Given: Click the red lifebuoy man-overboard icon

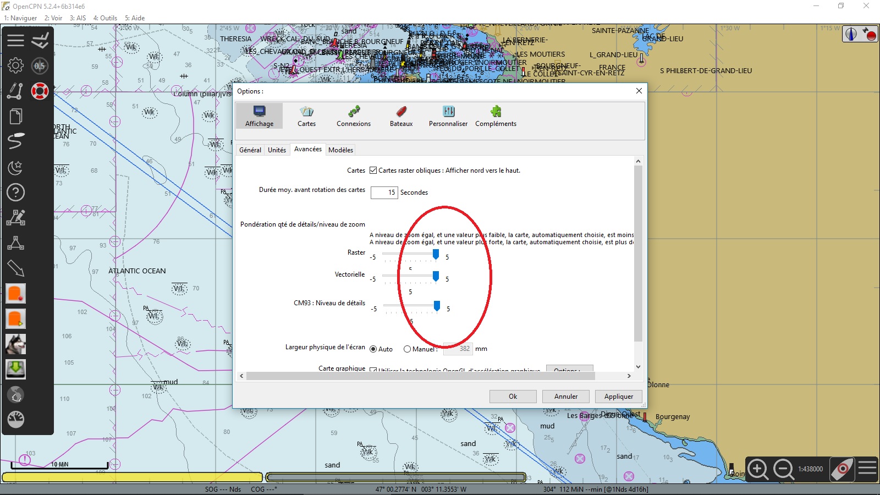Looking at the screenshot, I should (x=40, y=91).
